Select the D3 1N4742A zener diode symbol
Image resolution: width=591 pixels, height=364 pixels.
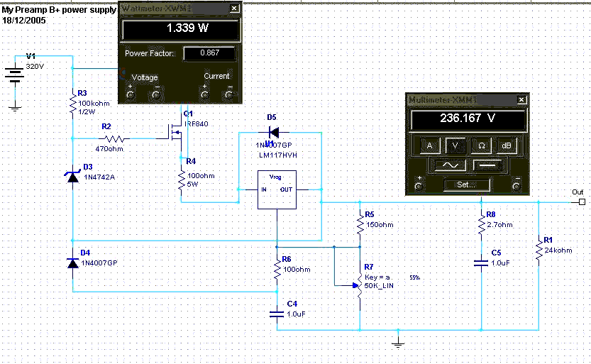click(73, 177)
